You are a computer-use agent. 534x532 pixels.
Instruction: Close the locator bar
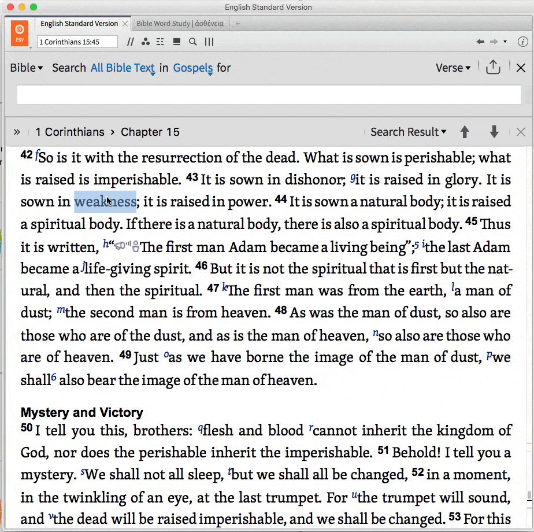tap(521, 132)
